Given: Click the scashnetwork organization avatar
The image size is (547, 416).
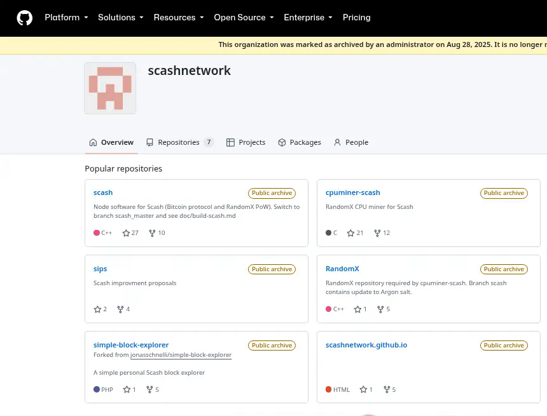Looking at the screenshot, I should coord(110,88).
